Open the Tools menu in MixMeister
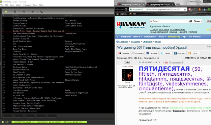This screenshot has height=125, width=211. (x=35, y=5)
